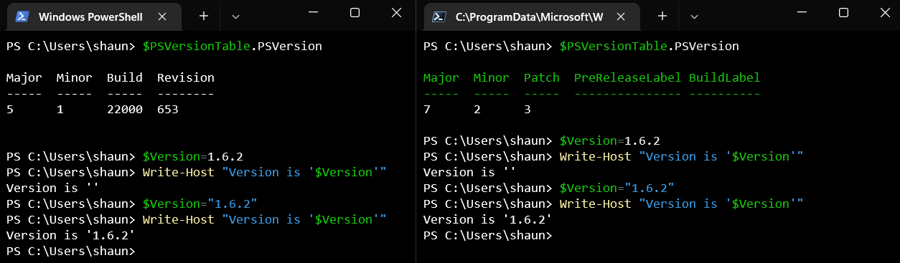Open a new tab in the right window
The image size is (900, 263).
pos(662,16)
